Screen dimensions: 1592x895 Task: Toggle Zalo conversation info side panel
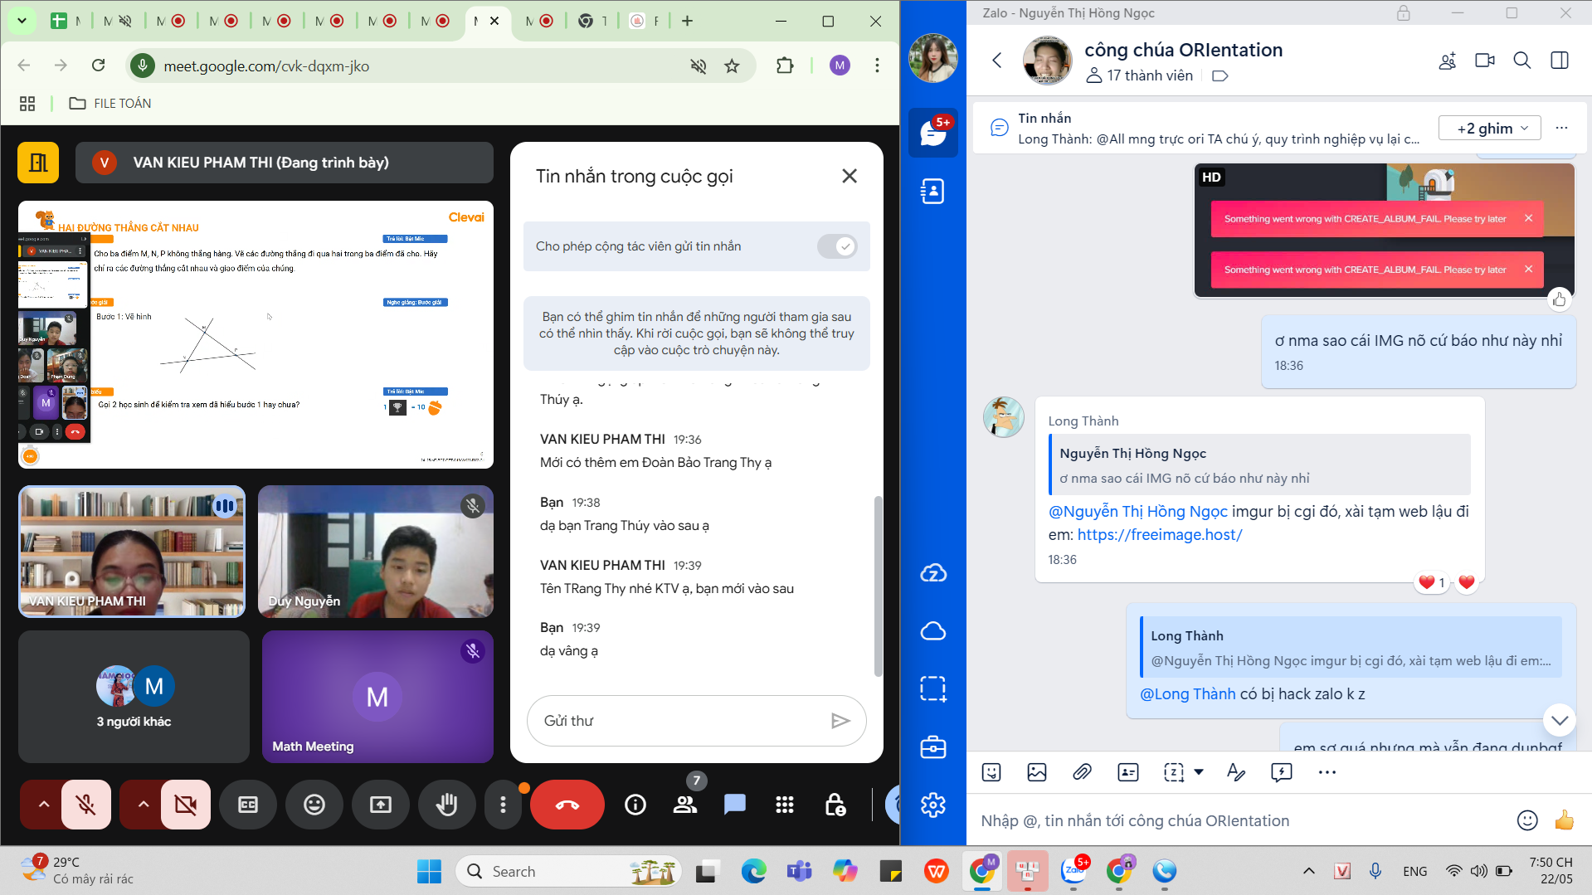(x=1560, y=60)
